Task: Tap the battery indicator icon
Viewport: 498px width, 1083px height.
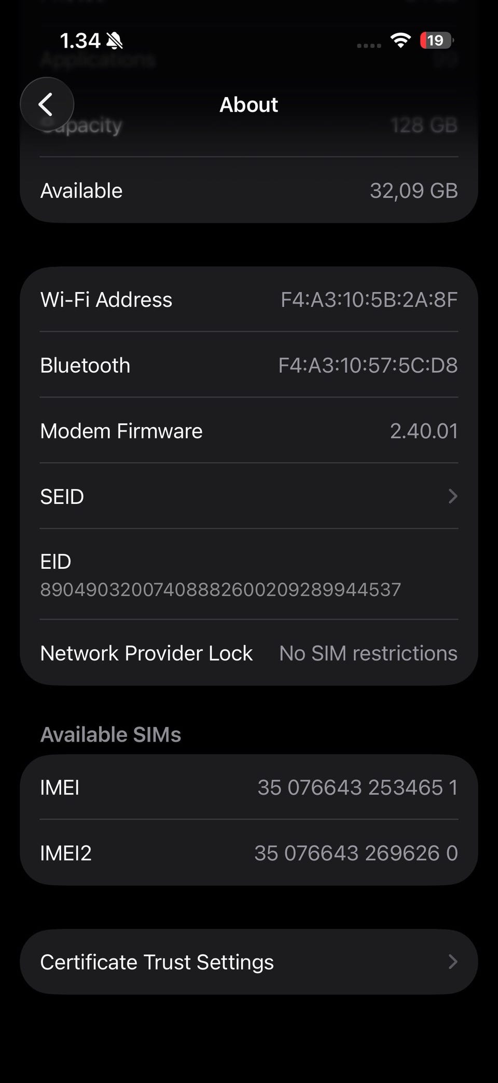Action: click(436, 40)
